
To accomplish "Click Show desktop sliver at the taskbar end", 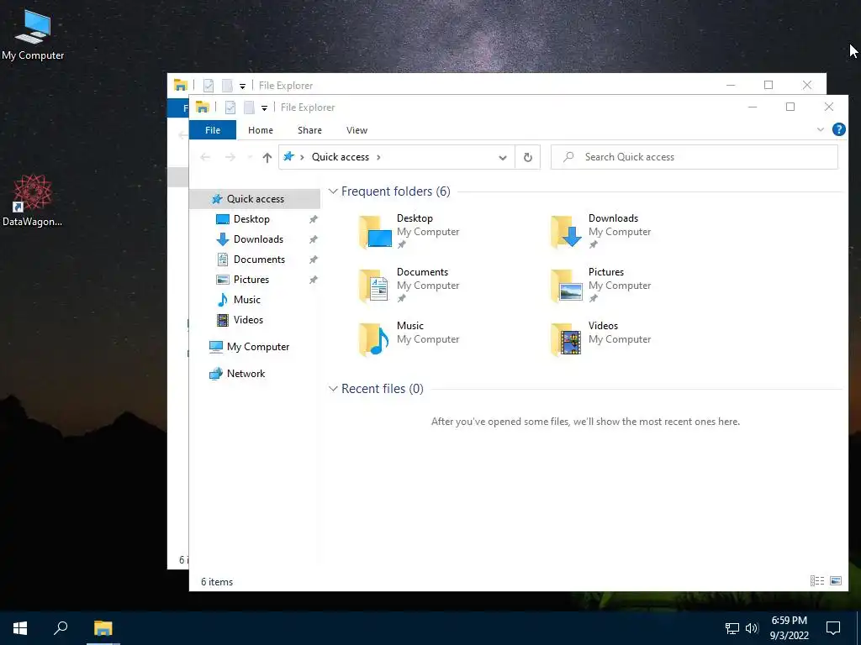I will pyautogui.click(x=858, y=628).
